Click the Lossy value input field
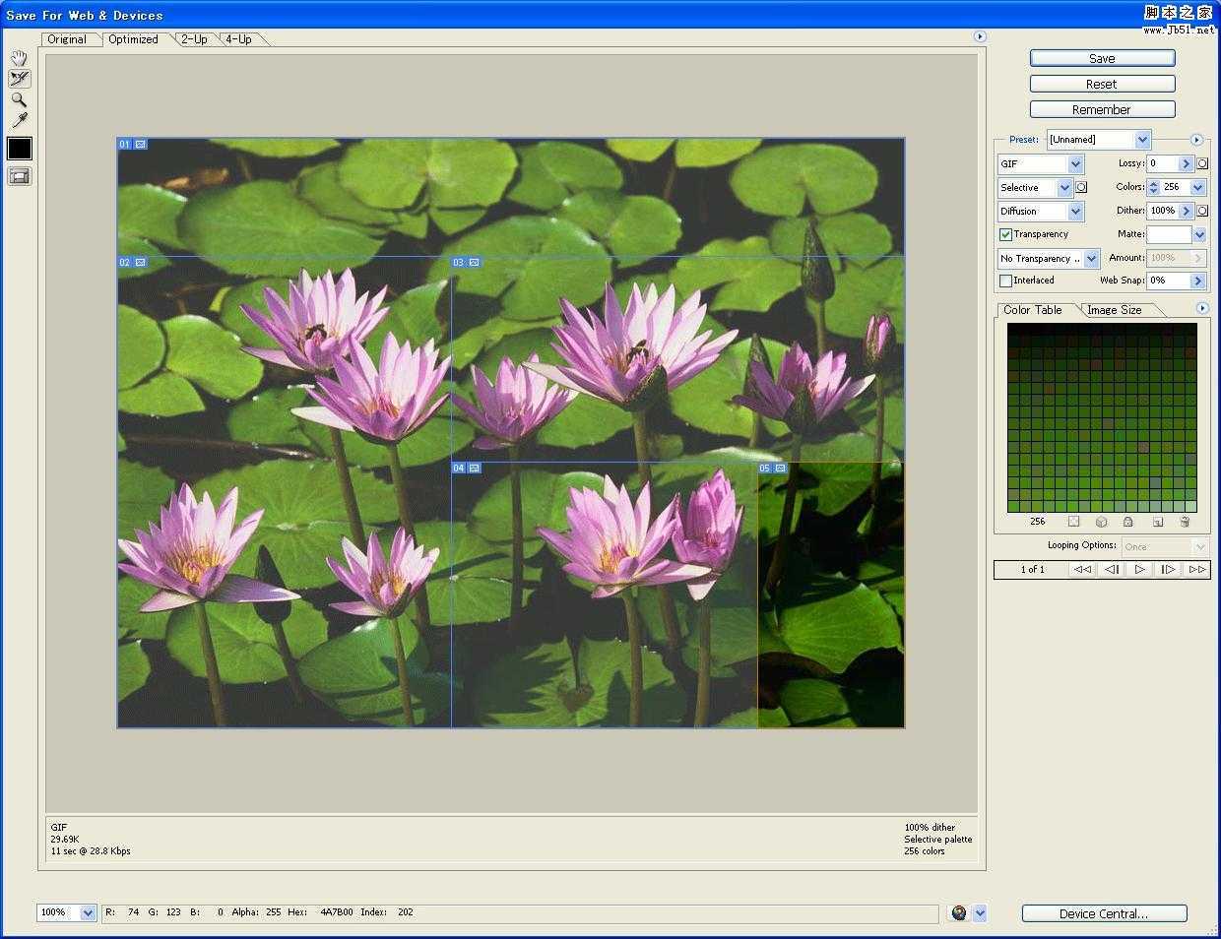 pos(1162,163)
